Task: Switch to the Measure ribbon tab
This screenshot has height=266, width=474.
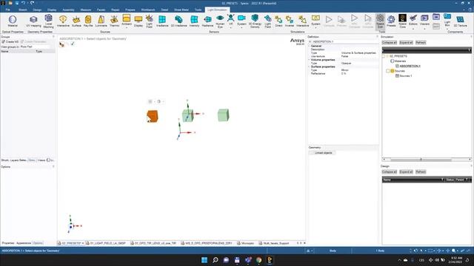Action: tap(86, 10)
